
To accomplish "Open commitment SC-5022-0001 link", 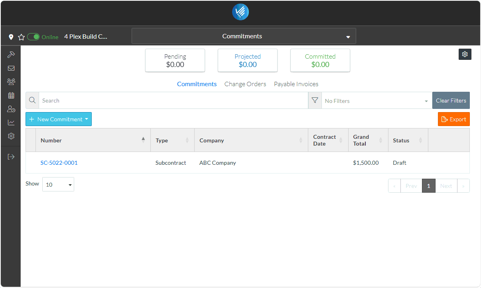I will [59, 163].
